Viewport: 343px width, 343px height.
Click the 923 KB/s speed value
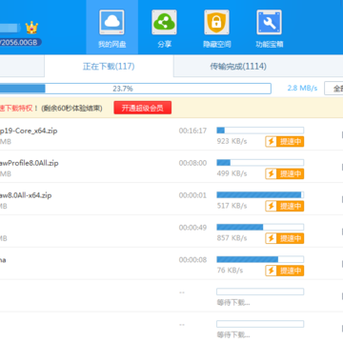232,141
